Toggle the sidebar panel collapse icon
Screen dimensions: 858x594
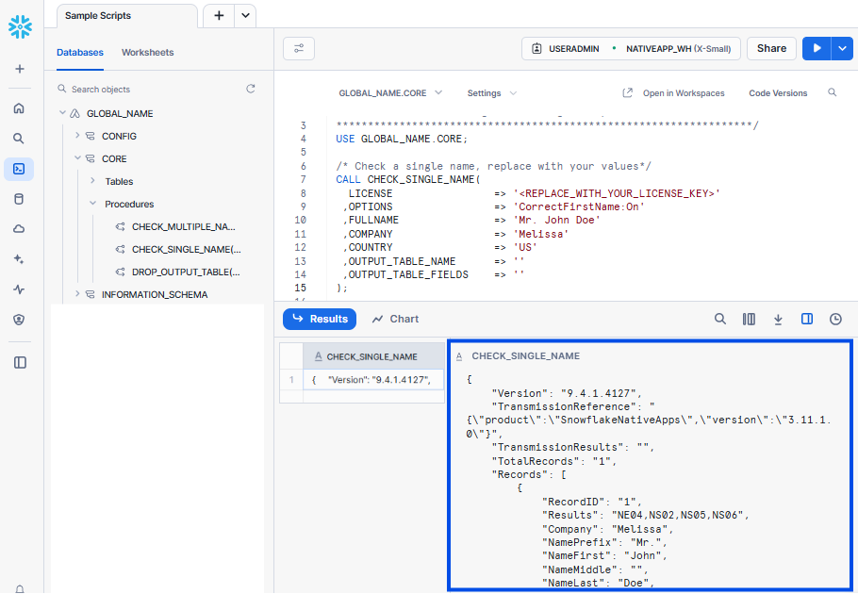(20, 362)
